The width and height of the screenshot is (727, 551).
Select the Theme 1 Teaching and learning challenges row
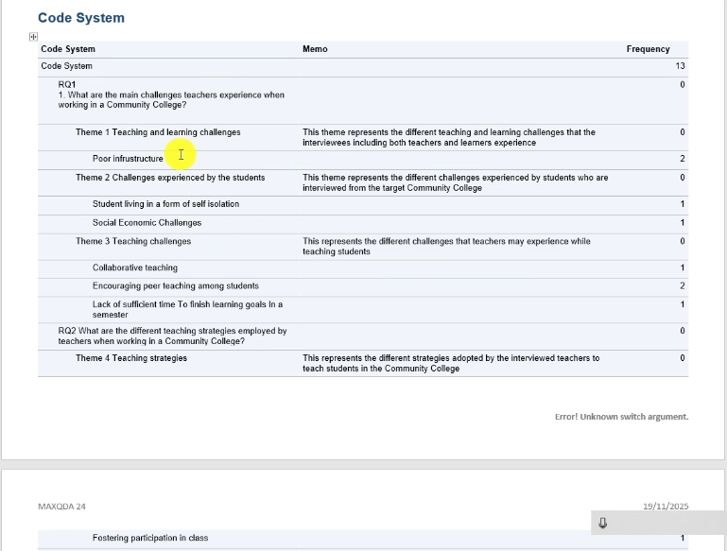[x=158, y=132]
